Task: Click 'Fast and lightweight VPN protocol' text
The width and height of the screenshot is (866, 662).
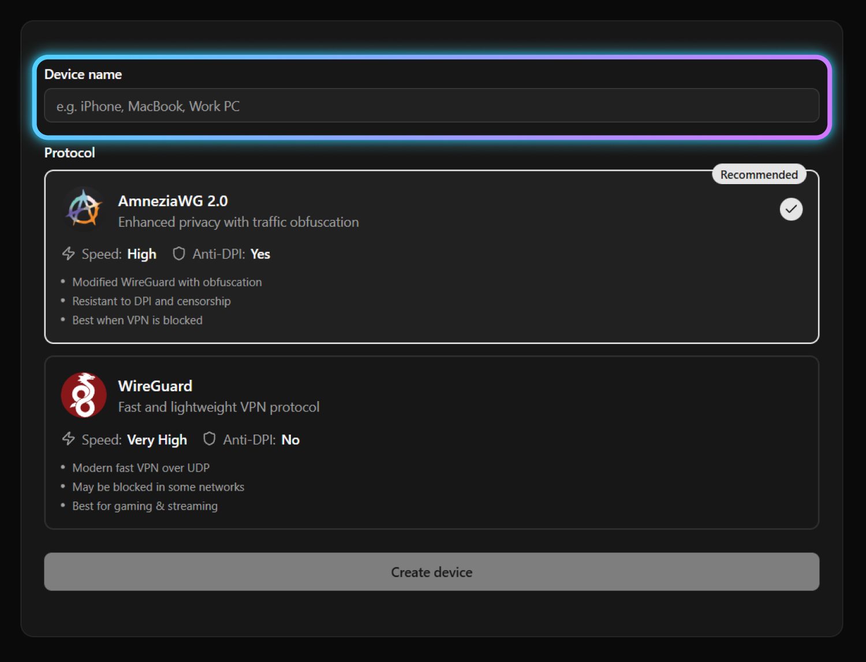Action: click(x=219, y=407)
